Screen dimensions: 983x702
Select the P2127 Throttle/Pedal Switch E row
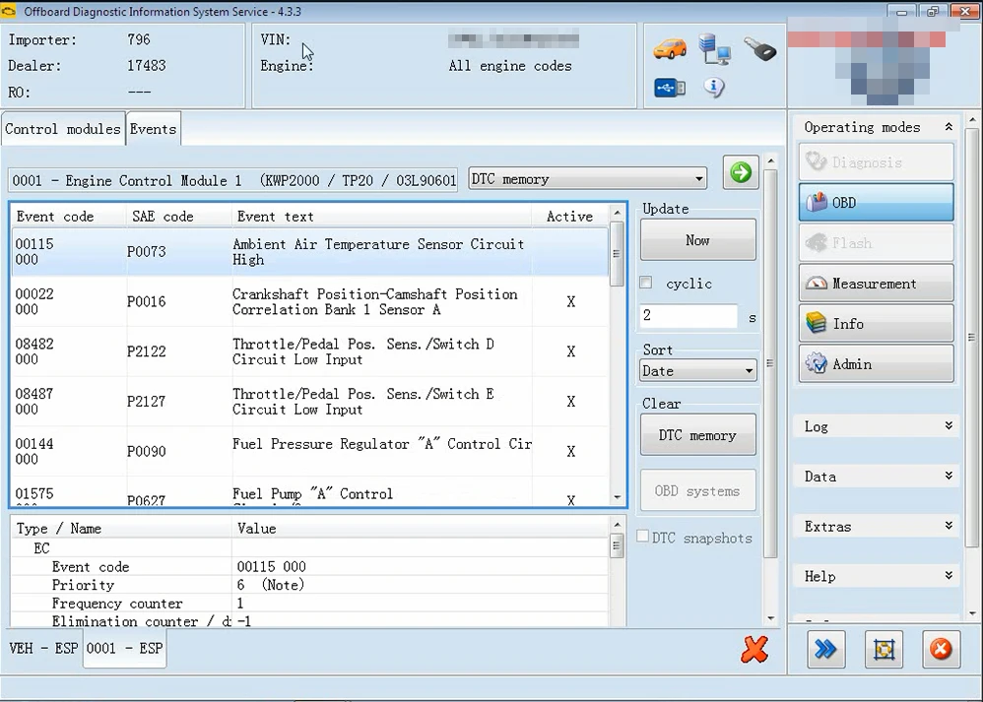click(309, 402)
